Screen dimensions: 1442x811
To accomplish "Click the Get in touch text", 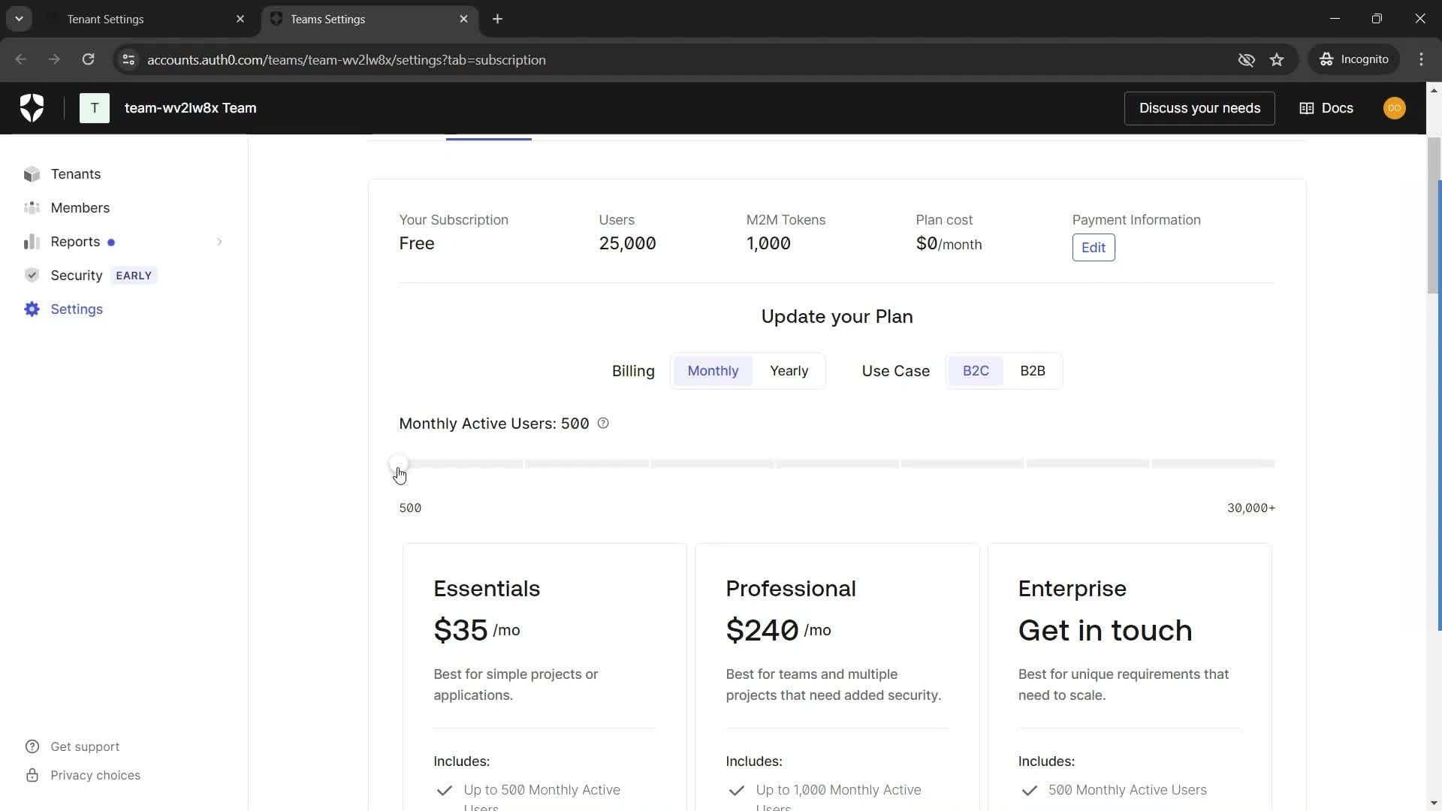I will pyautogui.click(x=1105, y=630).
